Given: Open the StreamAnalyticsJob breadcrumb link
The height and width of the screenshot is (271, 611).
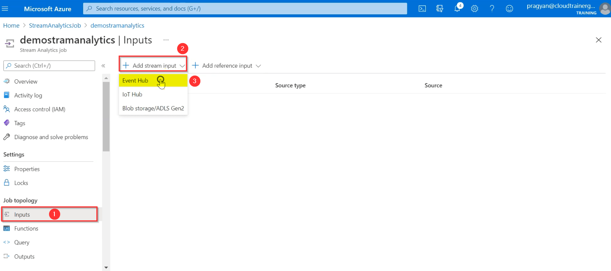Looking at the screenshot, I should pos(55,26).
